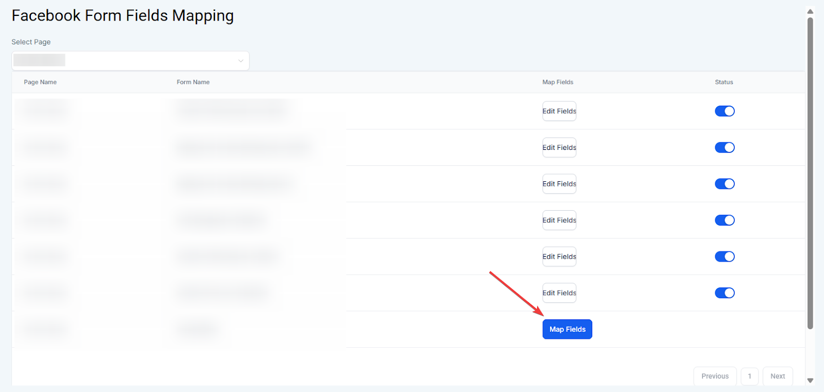
Task: Turn off the second row status toggle
Action: 724,148
